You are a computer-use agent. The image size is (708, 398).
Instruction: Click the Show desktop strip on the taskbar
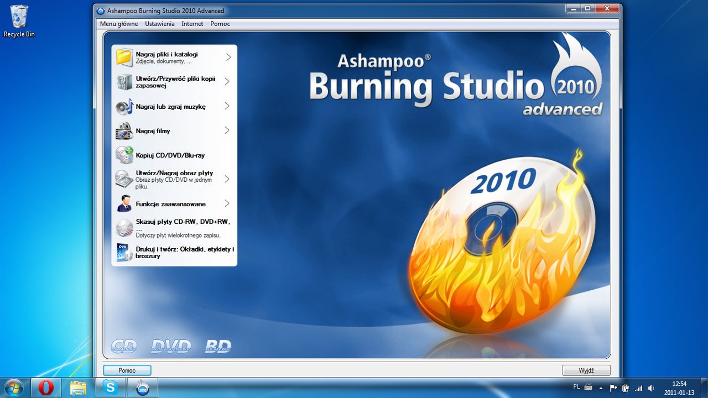point(704,387)
